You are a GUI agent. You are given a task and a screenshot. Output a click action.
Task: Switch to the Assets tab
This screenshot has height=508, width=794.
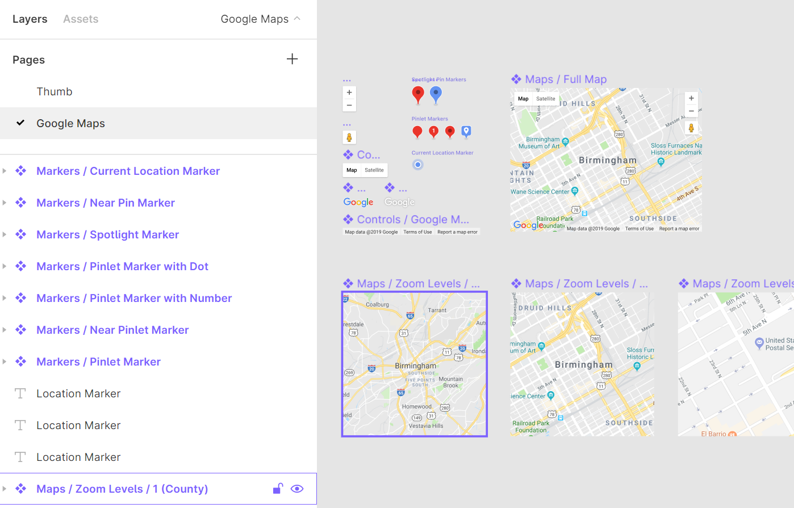click(x=81, y=19)
